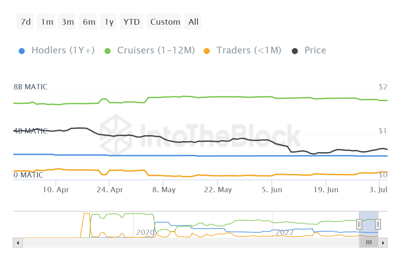Toggle the Hodlers (1Y+) series
The height and width of the screenshot is (267, 401).
63,50
